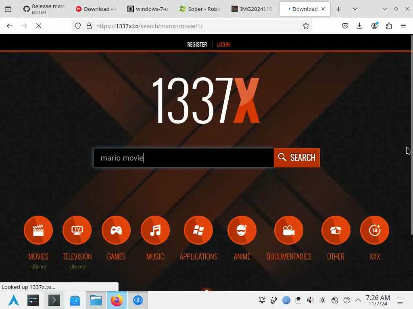
Task: Switch to the windows-7-u tab
Action: (148, 9)
